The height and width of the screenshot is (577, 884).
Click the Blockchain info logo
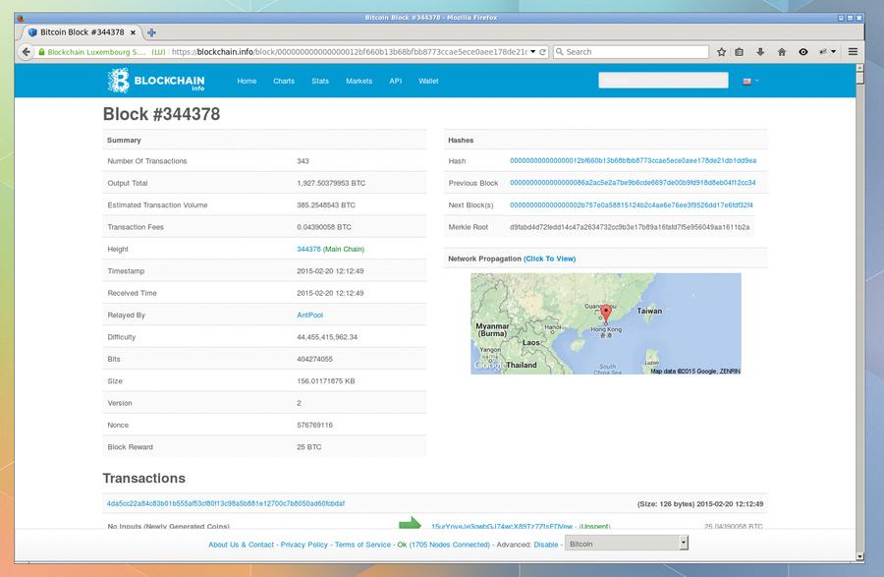(x=156, y=80)
